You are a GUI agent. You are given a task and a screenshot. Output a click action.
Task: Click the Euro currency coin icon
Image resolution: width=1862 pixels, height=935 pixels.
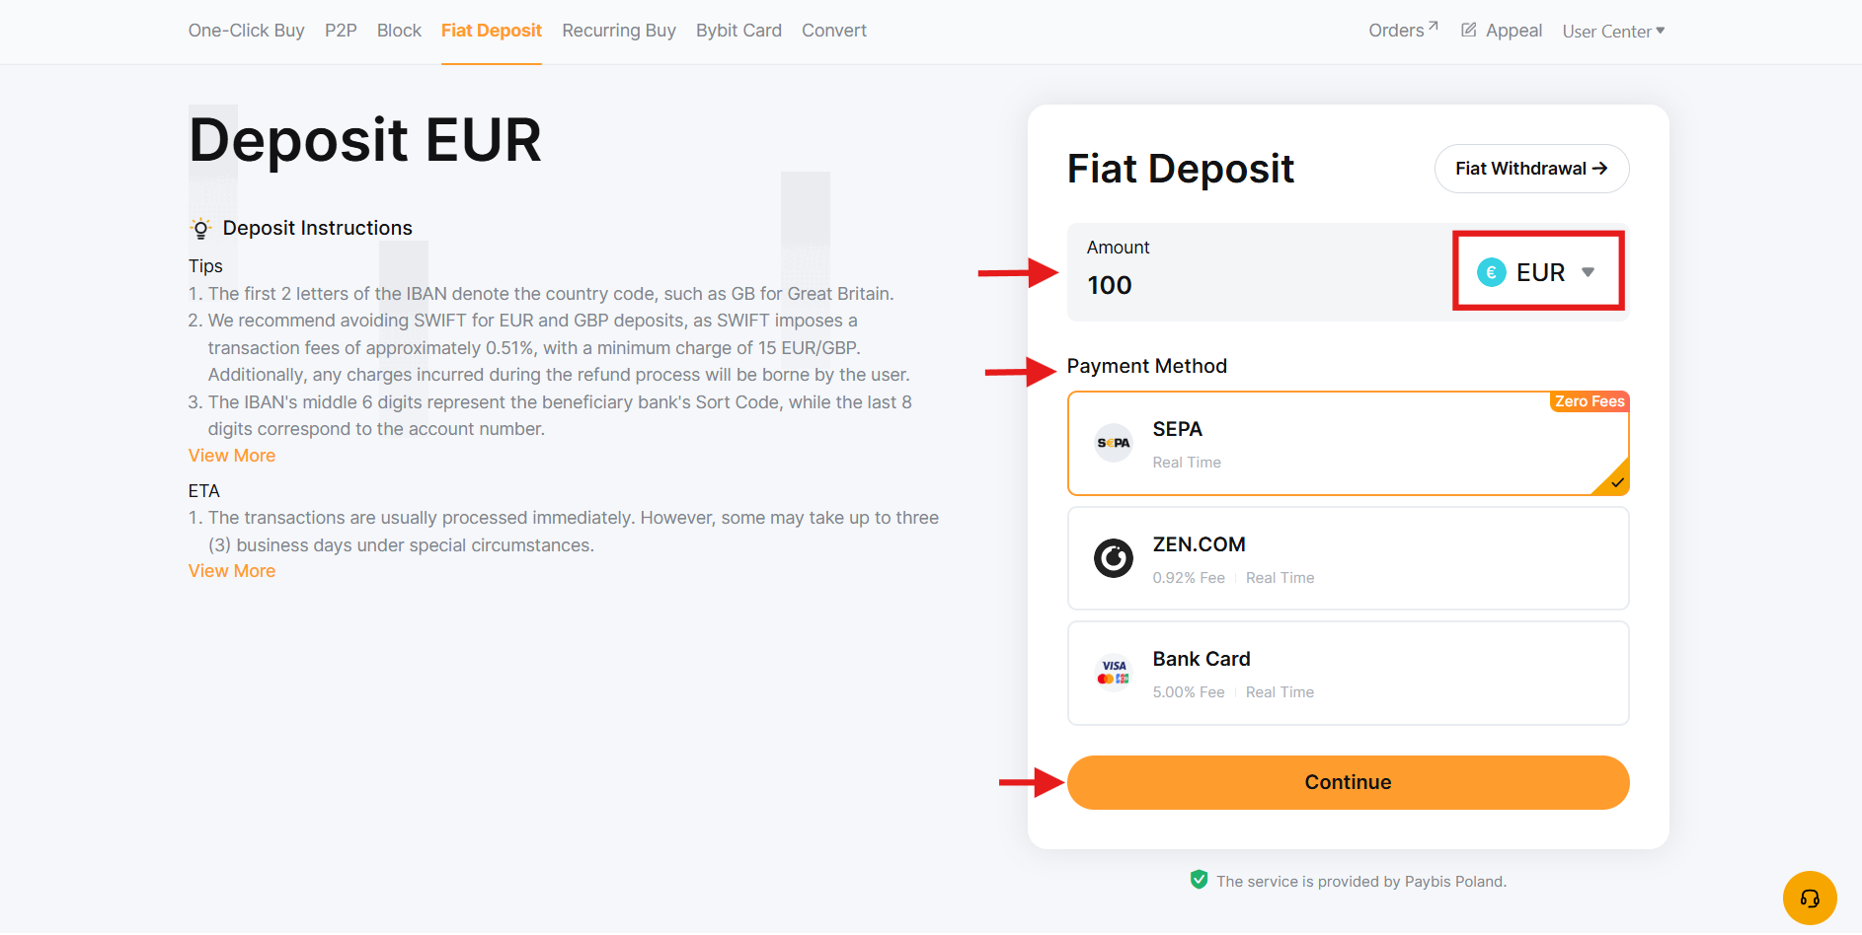pyautogui.click(x=1491, y=272)
